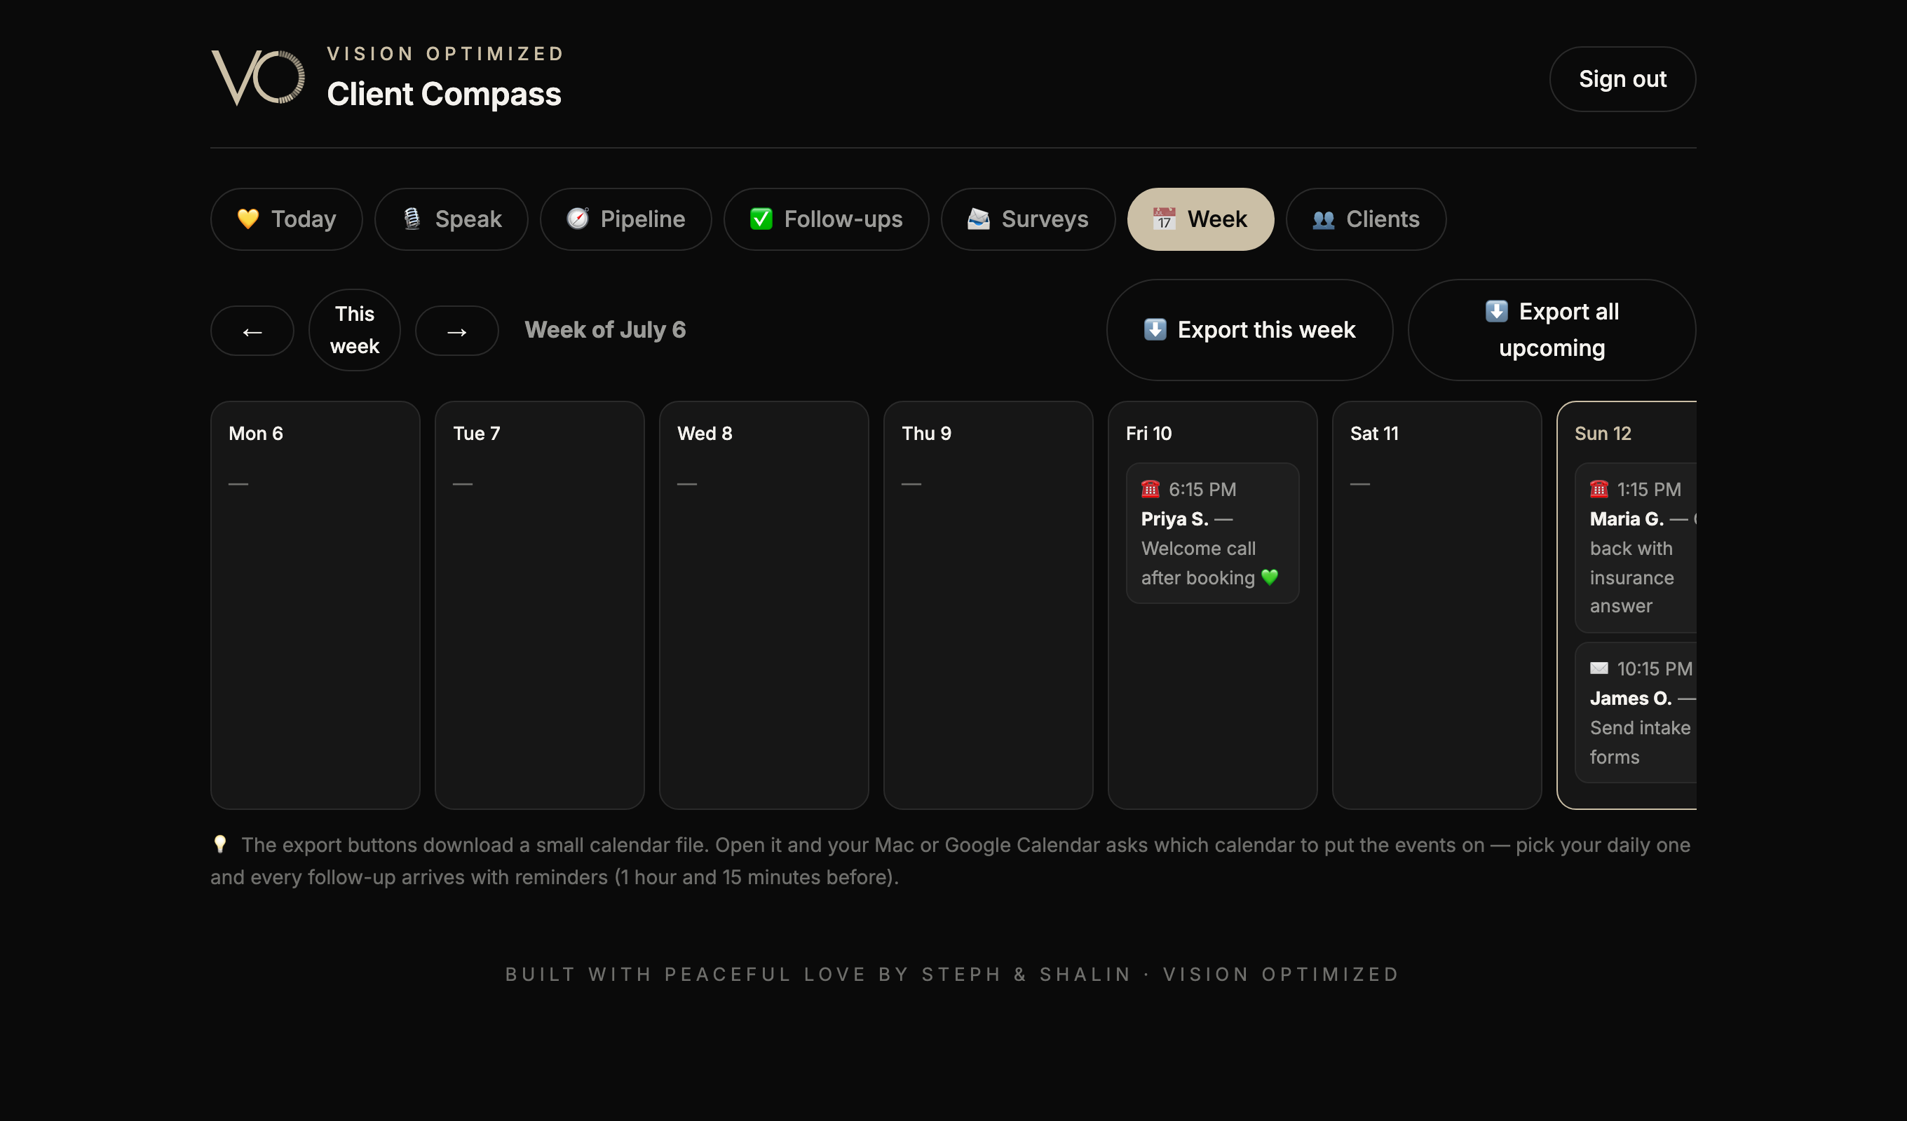This screenshot has width=1907, height=1121.
Task: Click the download arrow icon on Export this week
Action: (1155, 329)
